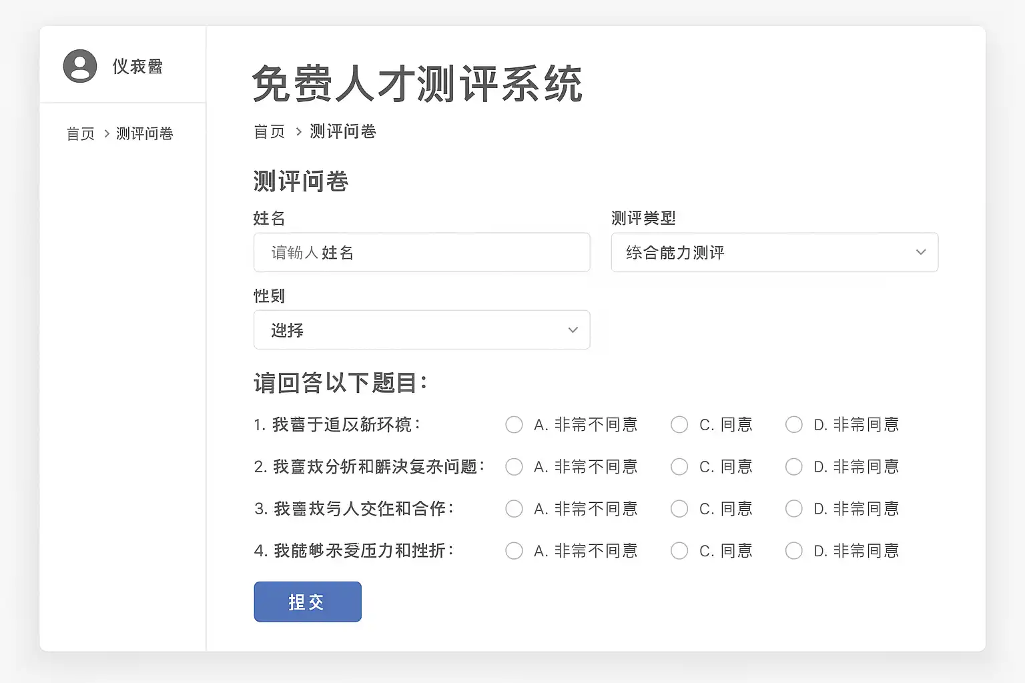Click 首页 in the main breadcrumb
Image resolution: width=1025 pixels, height=683 pixels.
pos(270,131)
